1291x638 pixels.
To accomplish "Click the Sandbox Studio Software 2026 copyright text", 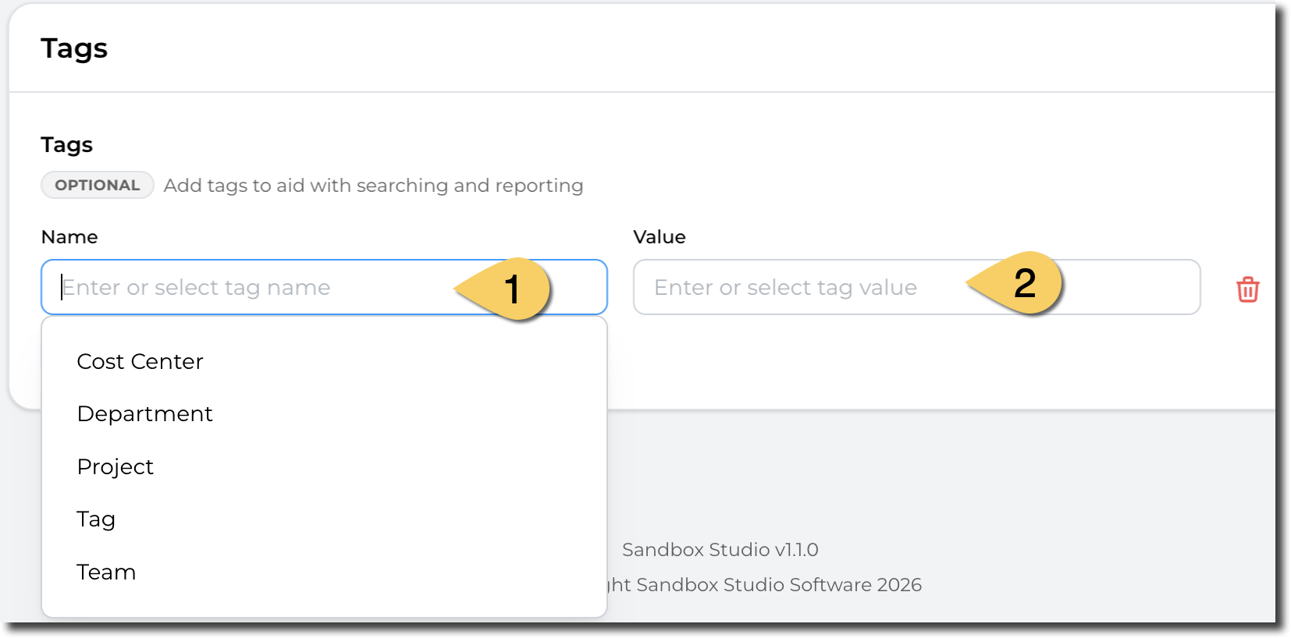I will (x=765, y=585).
